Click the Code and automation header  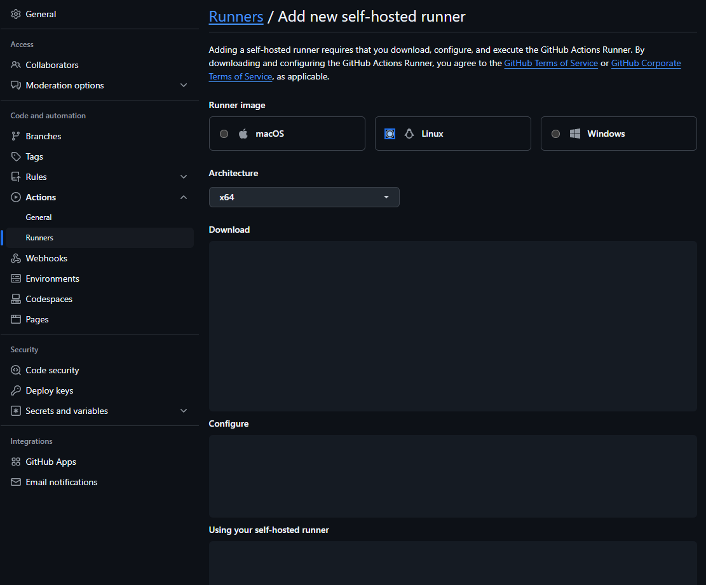point(48,115)
